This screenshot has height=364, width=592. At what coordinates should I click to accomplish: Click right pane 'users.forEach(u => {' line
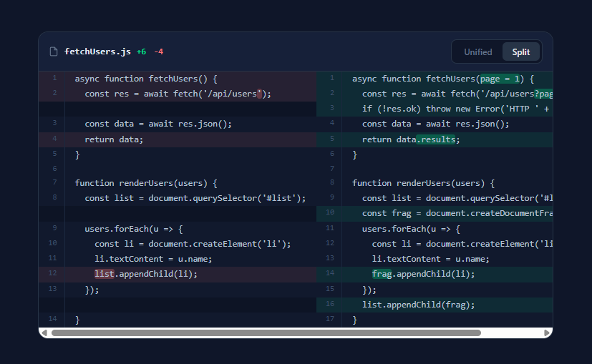(435, 229)
